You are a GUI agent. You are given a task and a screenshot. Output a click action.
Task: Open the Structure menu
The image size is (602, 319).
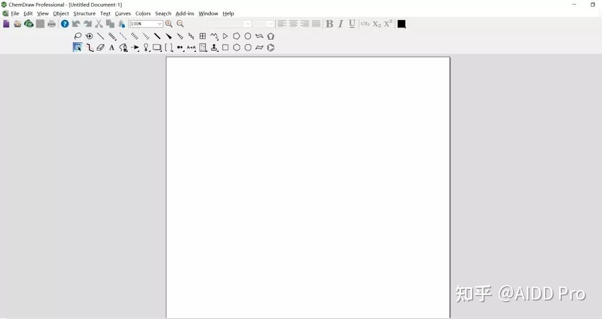pos(85,13)
